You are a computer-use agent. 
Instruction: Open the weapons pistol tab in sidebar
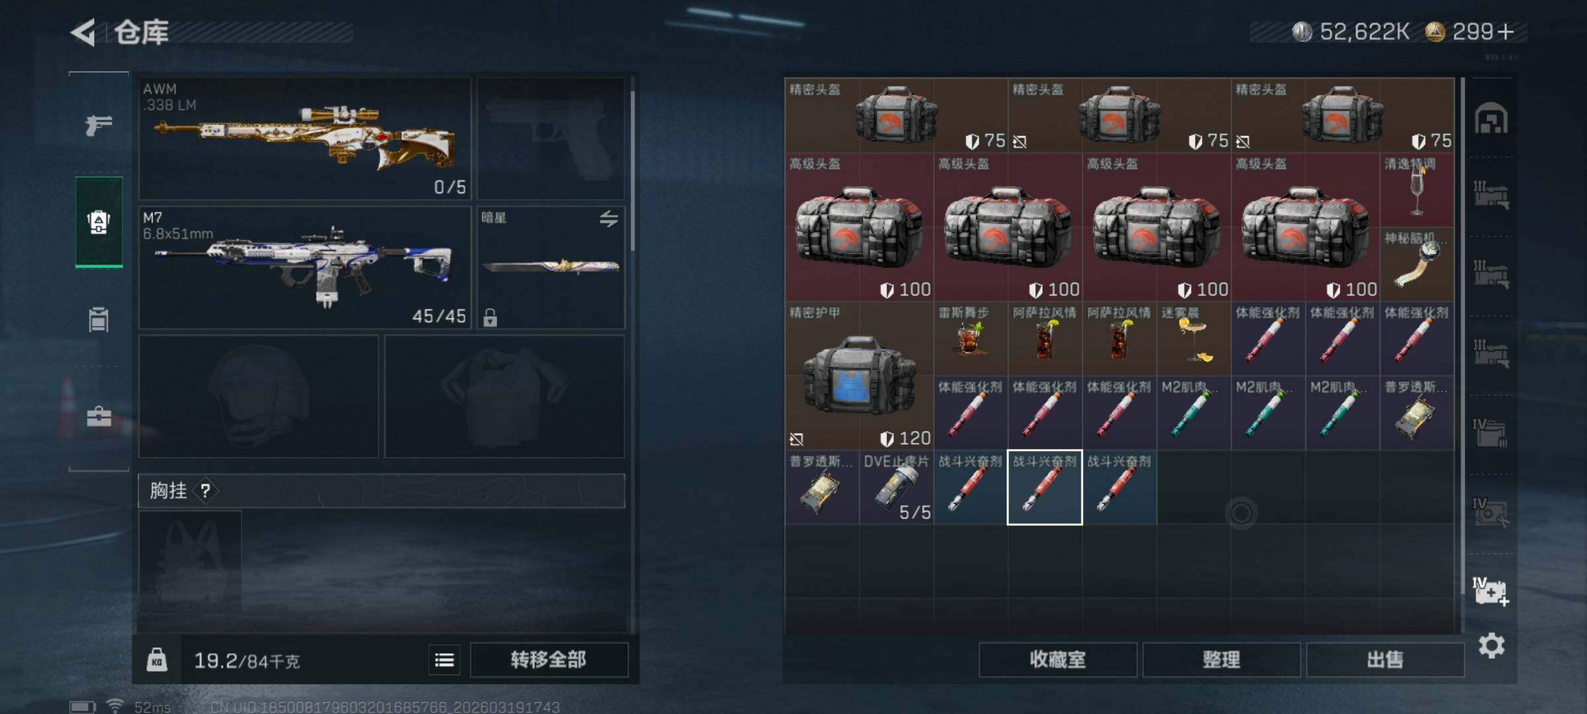pos(99,125)
